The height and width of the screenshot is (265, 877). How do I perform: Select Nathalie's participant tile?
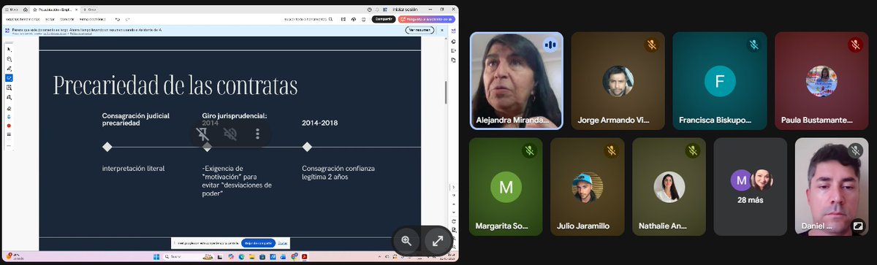(x=669, y=186)
